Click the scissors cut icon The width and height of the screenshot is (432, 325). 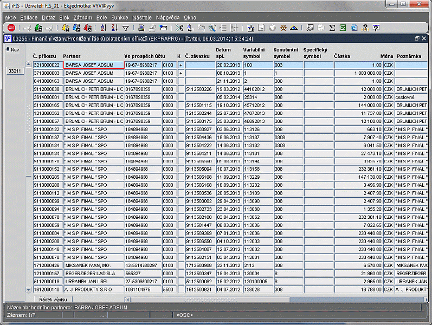179,28
